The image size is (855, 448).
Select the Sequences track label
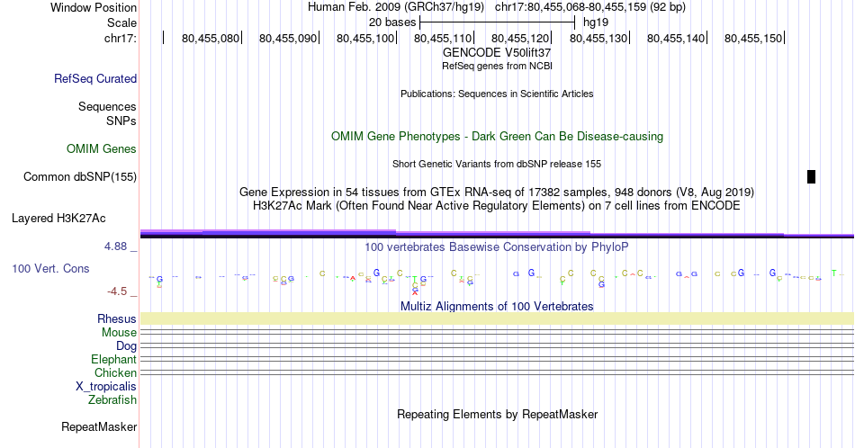(x=107, y=106)
